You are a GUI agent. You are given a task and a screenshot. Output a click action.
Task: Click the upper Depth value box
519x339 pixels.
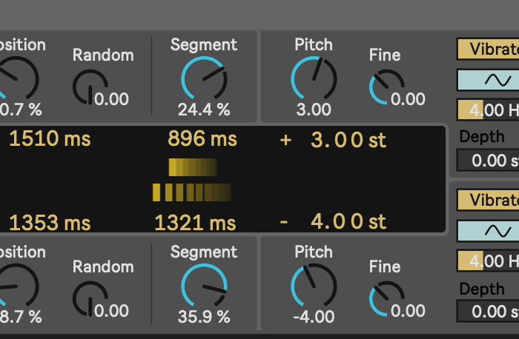[488, 161]
